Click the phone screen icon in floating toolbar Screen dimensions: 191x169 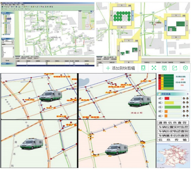[x=143, y=68]
